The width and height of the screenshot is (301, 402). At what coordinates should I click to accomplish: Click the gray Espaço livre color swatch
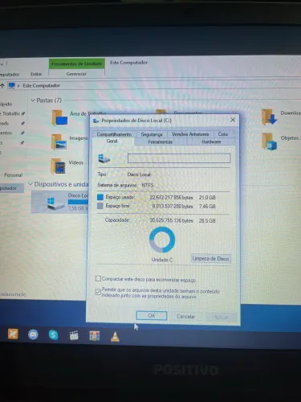click(x=100, y=206)
